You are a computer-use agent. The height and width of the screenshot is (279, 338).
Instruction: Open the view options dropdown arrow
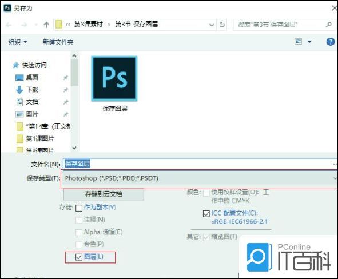pos(309,42)
